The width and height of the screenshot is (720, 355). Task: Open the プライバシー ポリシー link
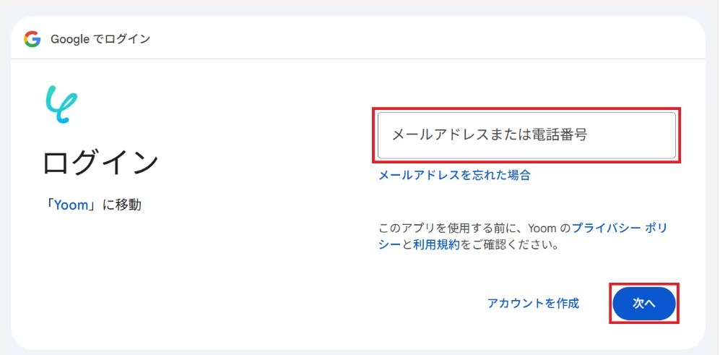[x=523, y=236]
